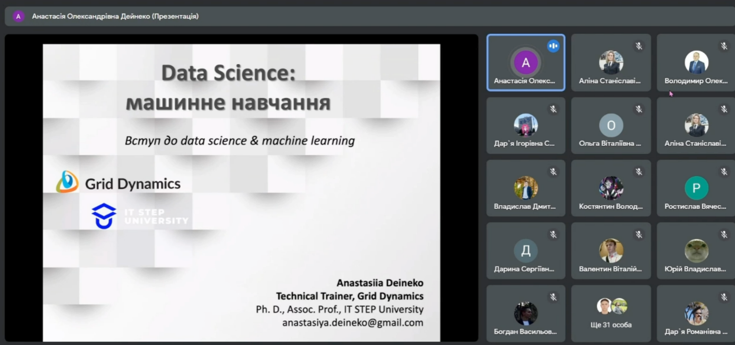Select Дар'я Романівна profile photo
This screenshot has width=735, height=345.
(696, 313)
